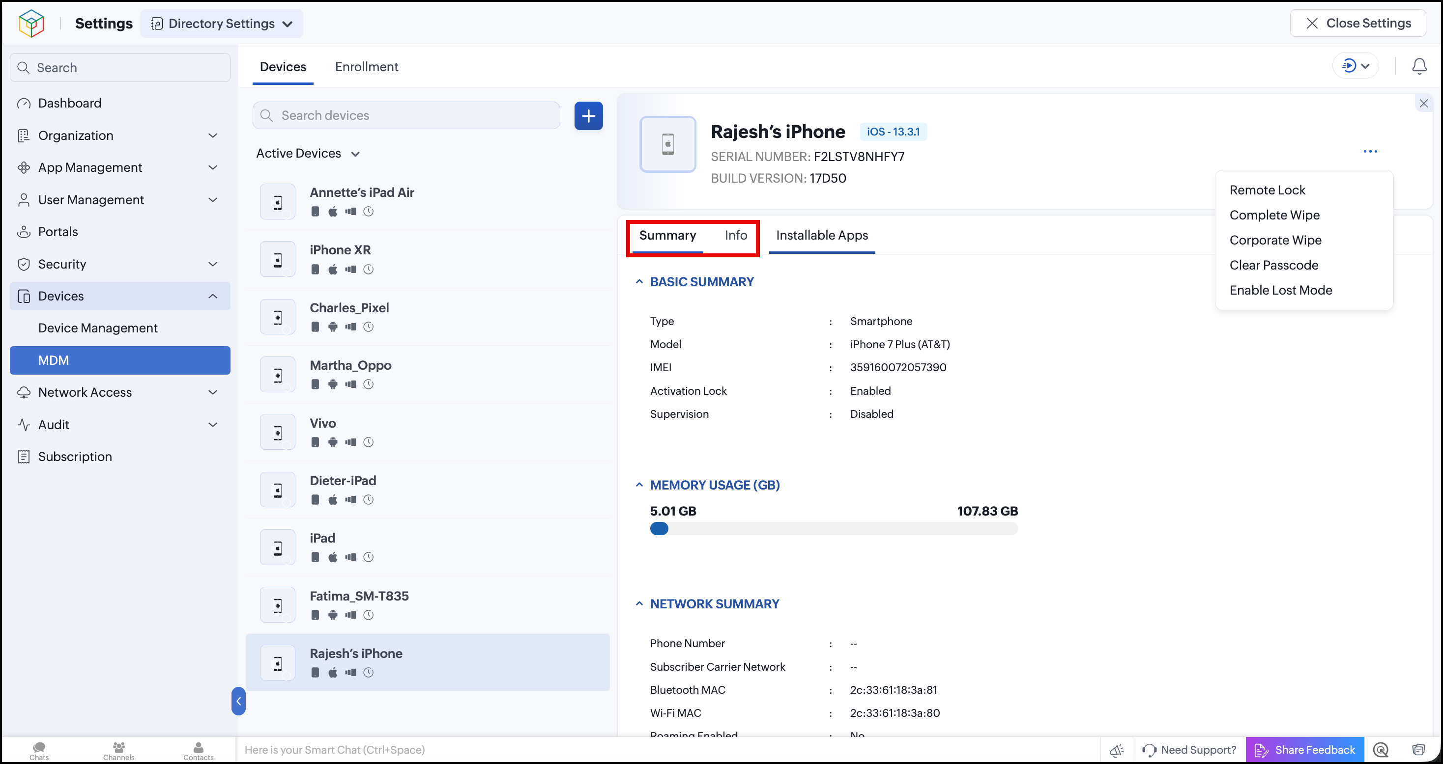The height and width of the screenshot is (764, 1443).
Task: Collapse the BASIC SUMMARY section
Action: 639,281
